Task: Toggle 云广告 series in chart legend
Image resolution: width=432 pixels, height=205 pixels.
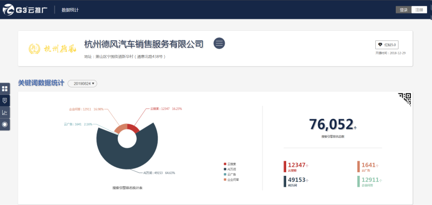Action: 230,174
